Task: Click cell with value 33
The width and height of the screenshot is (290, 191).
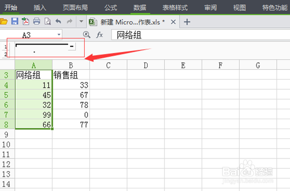Action: click(71, 85)
